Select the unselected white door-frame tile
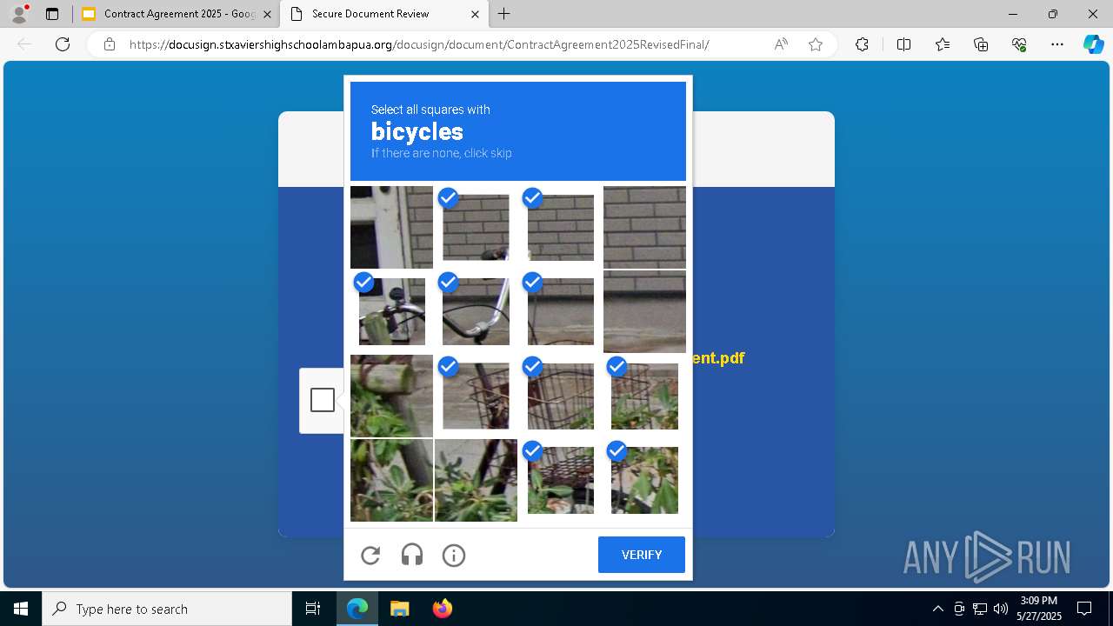 [391, 227]
